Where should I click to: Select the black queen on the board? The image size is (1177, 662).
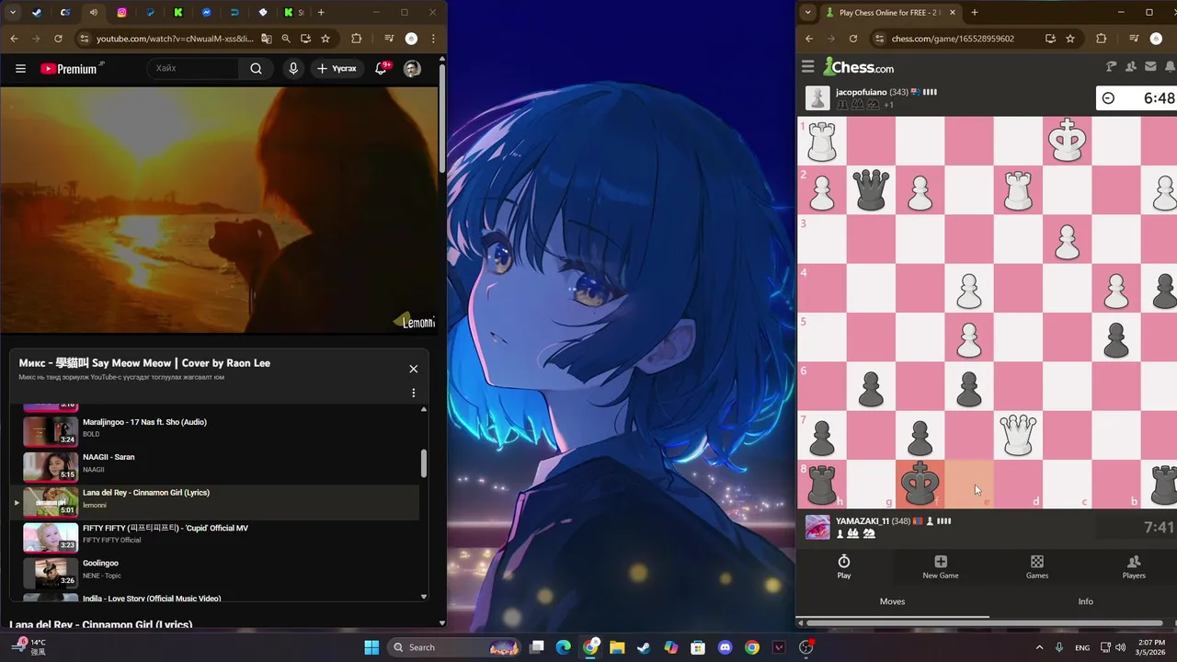[871, 189]
